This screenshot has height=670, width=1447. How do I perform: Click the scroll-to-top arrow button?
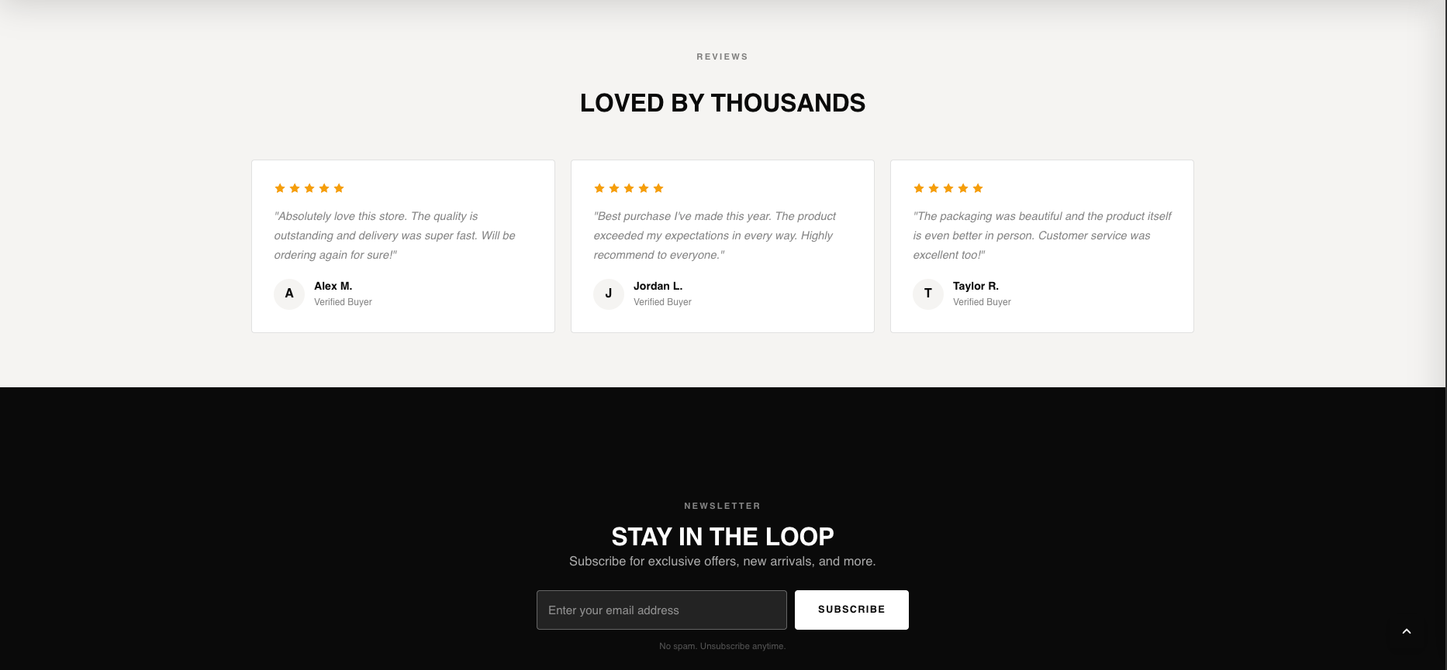(1406, 631)
